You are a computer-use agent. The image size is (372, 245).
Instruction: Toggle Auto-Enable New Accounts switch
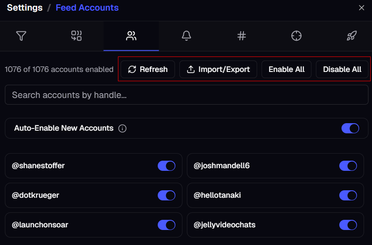click(350, 128)
